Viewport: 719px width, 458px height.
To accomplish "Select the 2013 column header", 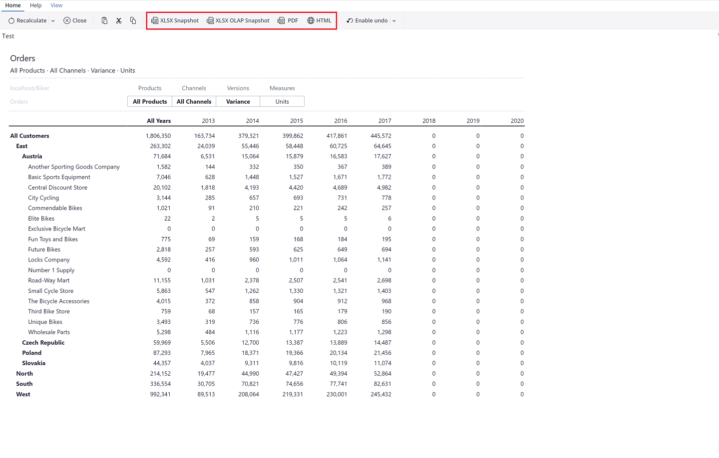I will click(x=208, y=121).
